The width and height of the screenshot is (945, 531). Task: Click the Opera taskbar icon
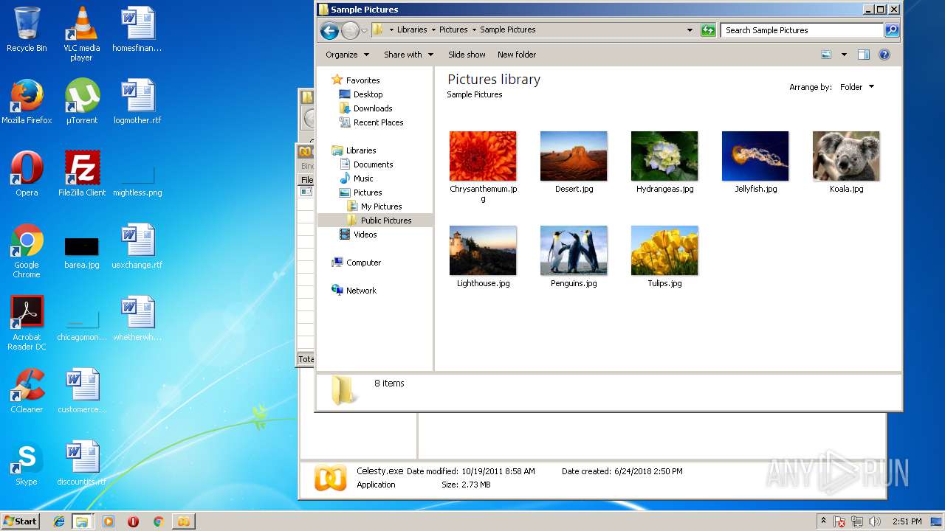coord(133,521)
